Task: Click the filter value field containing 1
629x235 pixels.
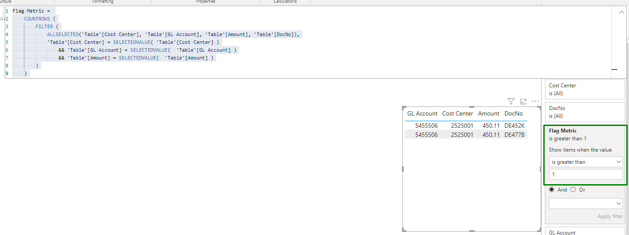Action: (x=586, y=175)
